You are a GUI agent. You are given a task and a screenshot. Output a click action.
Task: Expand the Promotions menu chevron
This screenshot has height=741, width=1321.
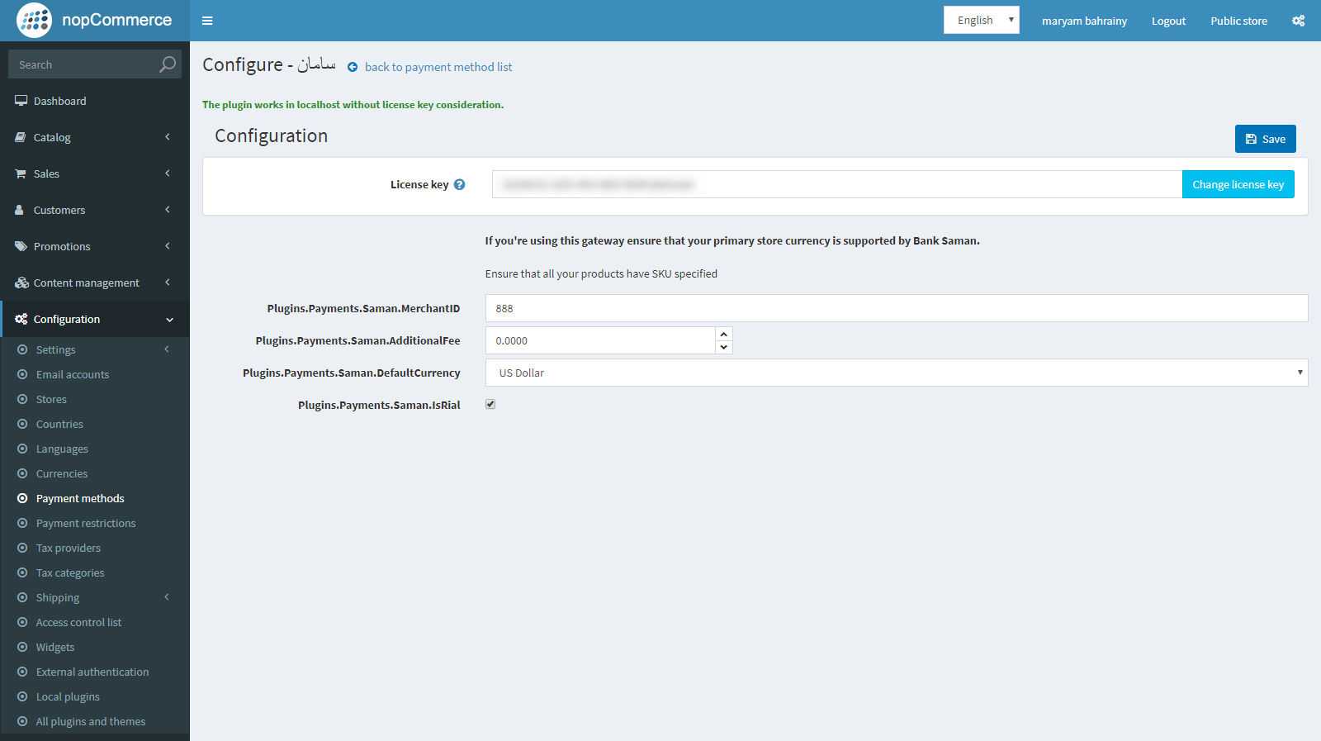(x=168, y=246)
